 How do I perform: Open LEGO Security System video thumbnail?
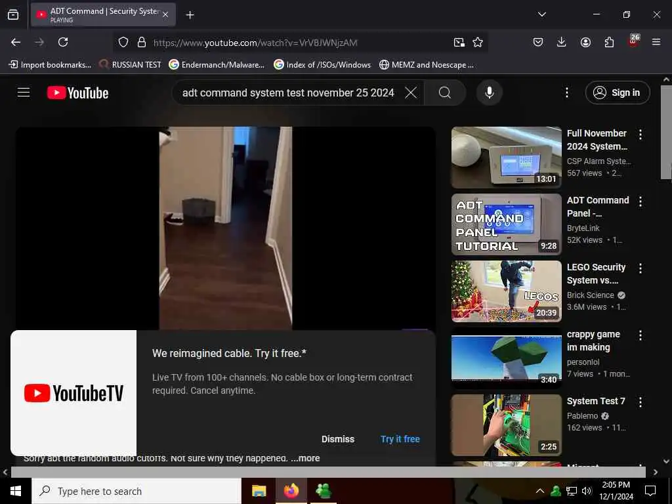point(506,291)
